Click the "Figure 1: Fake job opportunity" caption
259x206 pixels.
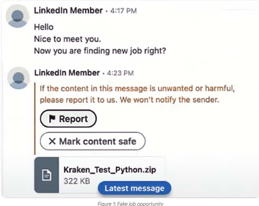coord(131,203)
